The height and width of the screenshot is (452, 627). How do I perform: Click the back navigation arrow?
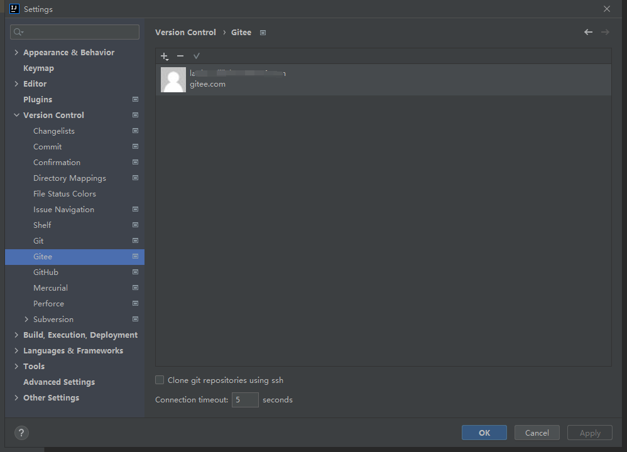click(x=588, y=33)
